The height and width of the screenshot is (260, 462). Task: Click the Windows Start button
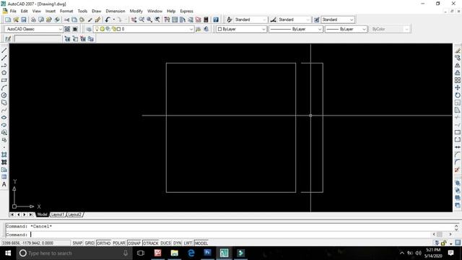8,253
